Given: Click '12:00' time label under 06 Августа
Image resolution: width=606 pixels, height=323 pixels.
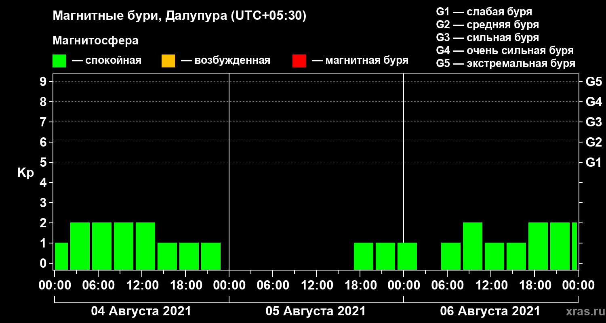Looking at the screenshot, I should pyautogui.click(x=491, y=285).
